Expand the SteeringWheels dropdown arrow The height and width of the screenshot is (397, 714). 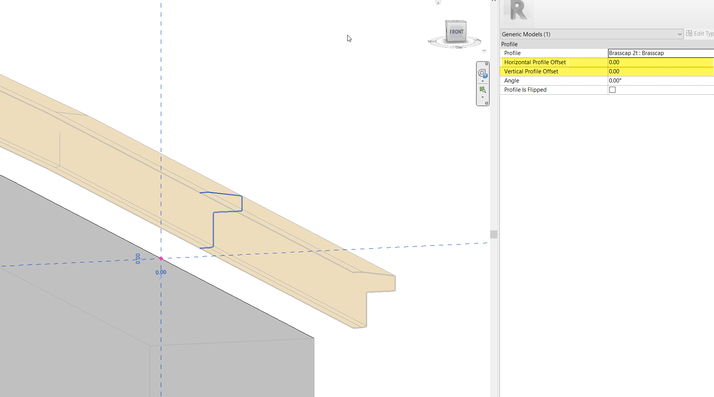(482, 81)
